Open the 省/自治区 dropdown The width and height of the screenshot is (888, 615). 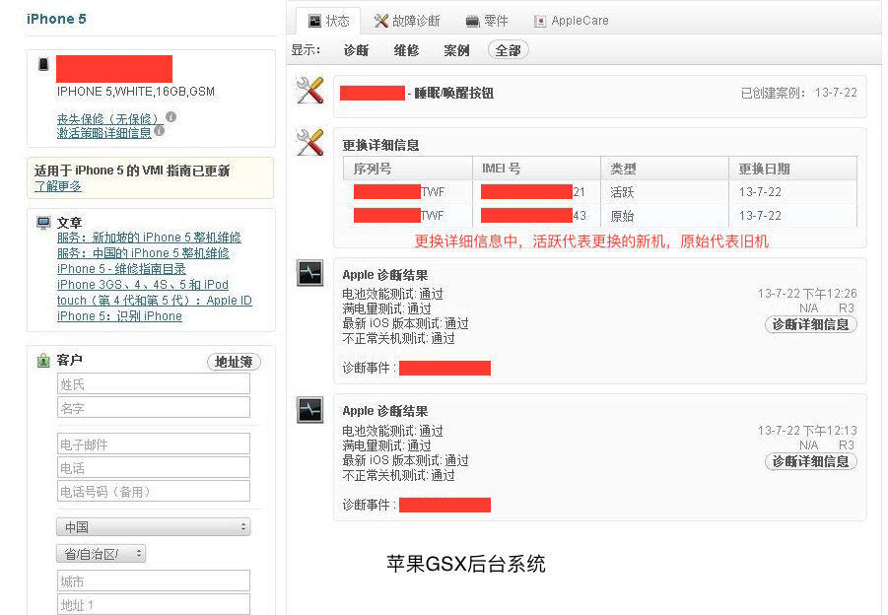[x=101, y=553]
